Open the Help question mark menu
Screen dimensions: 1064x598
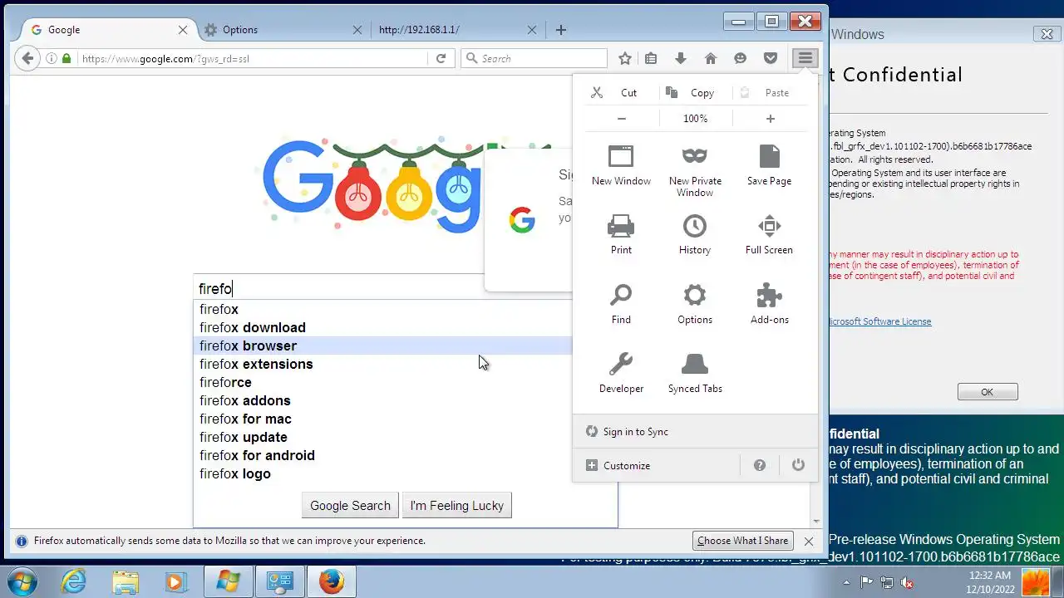759,465
